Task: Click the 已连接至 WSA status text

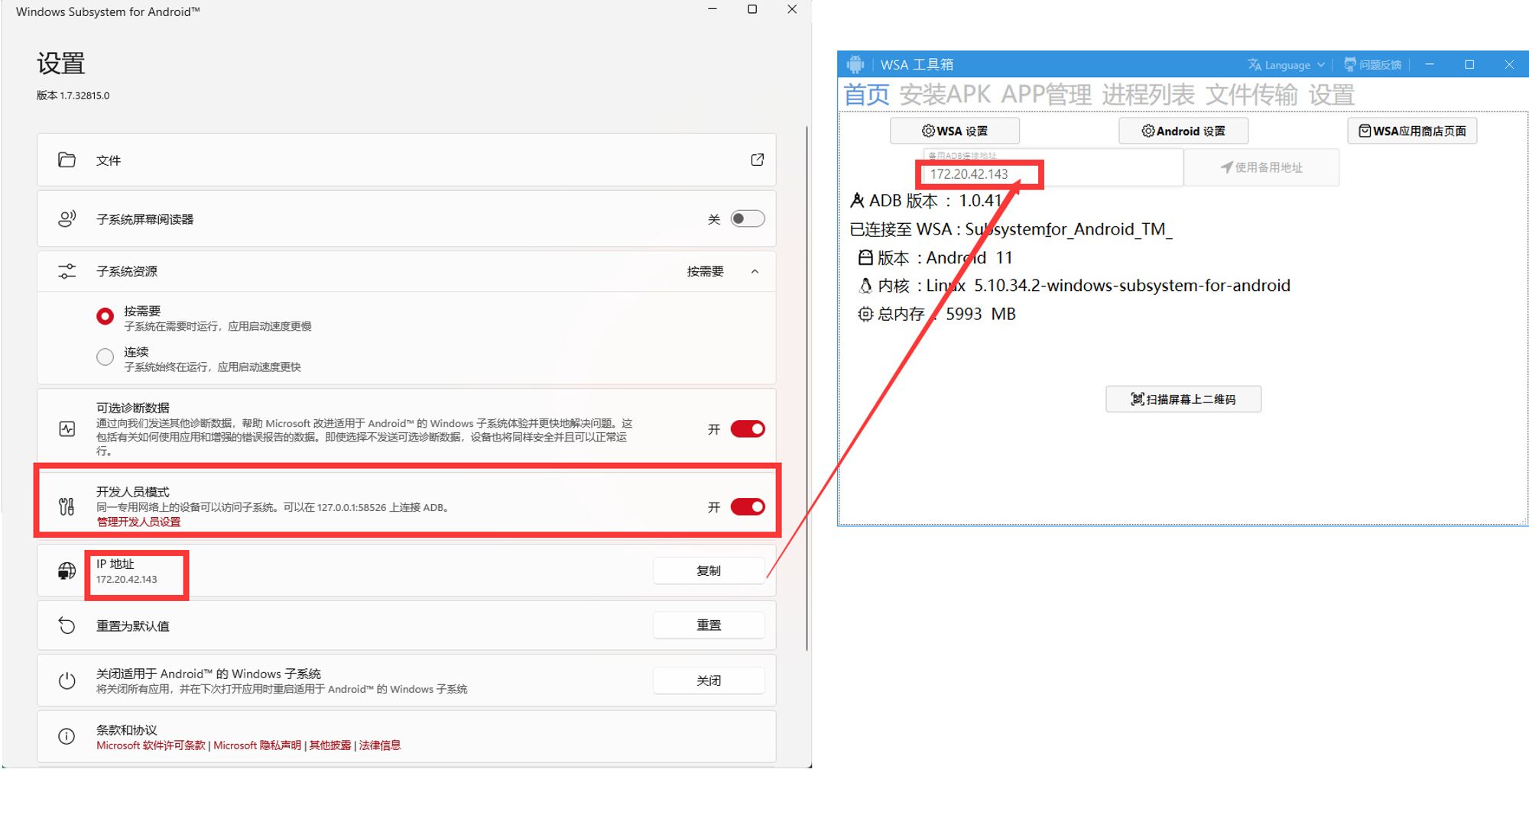Action: point(1011,229)
